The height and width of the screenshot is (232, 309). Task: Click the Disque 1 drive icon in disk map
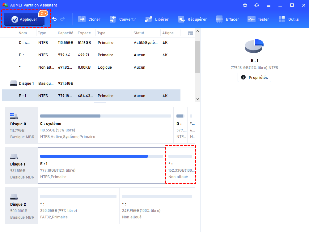click(14, 157)
